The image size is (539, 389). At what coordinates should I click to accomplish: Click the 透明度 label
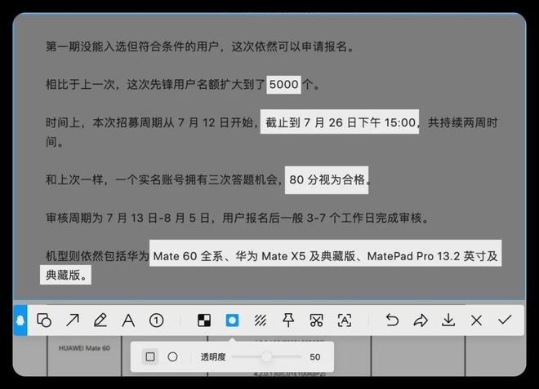point(213,357)
